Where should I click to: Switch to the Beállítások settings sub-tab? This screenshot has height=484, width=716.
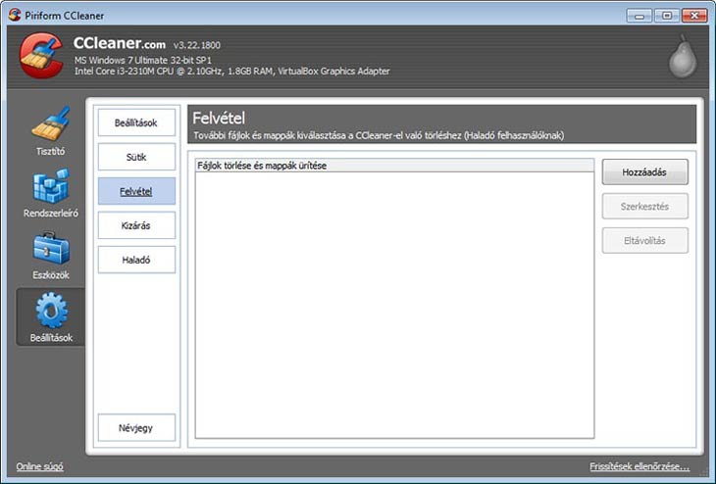(x=136, y=121)
